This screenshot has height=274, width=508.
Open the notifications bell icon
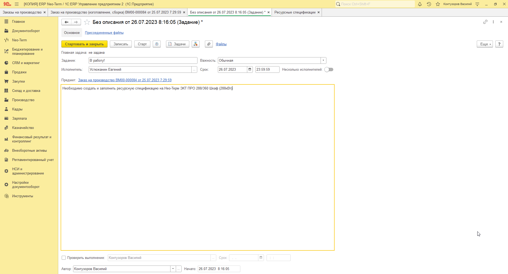420,4
